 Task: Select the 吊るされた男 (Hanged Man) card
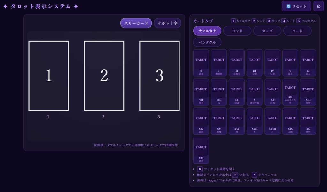(290, 92)
